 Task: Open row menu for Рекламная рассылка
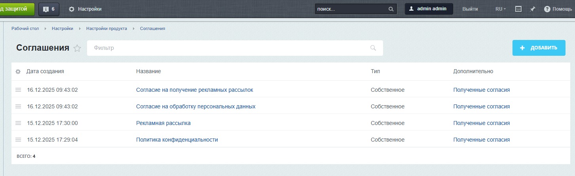(x=18, y=123)
